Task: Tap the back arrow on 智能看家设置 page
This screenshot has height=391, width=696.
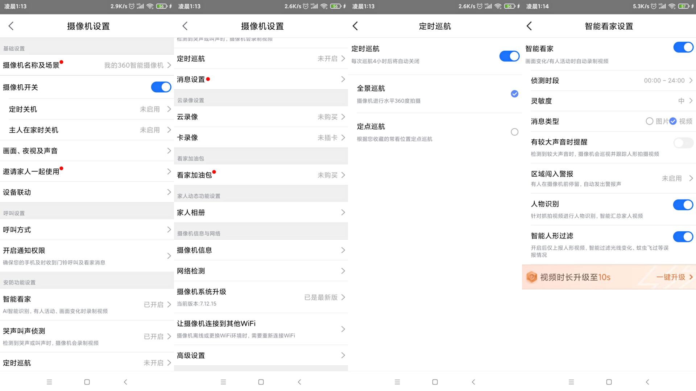Action: (x=529, y=26)
